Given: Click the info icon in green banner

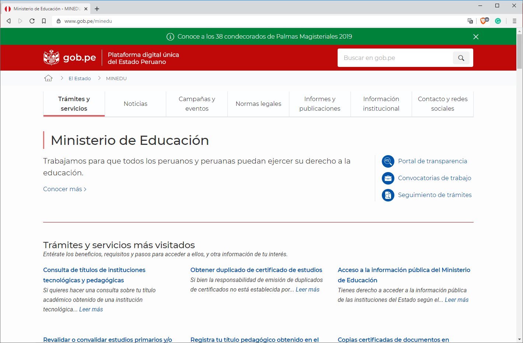Looking at the screenshot, I should click(x=170, y=37).
